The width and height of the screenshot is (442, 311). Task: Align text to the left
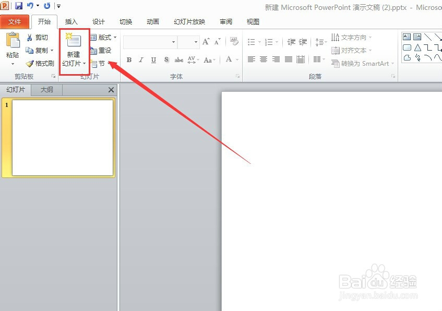pos(251,59)
